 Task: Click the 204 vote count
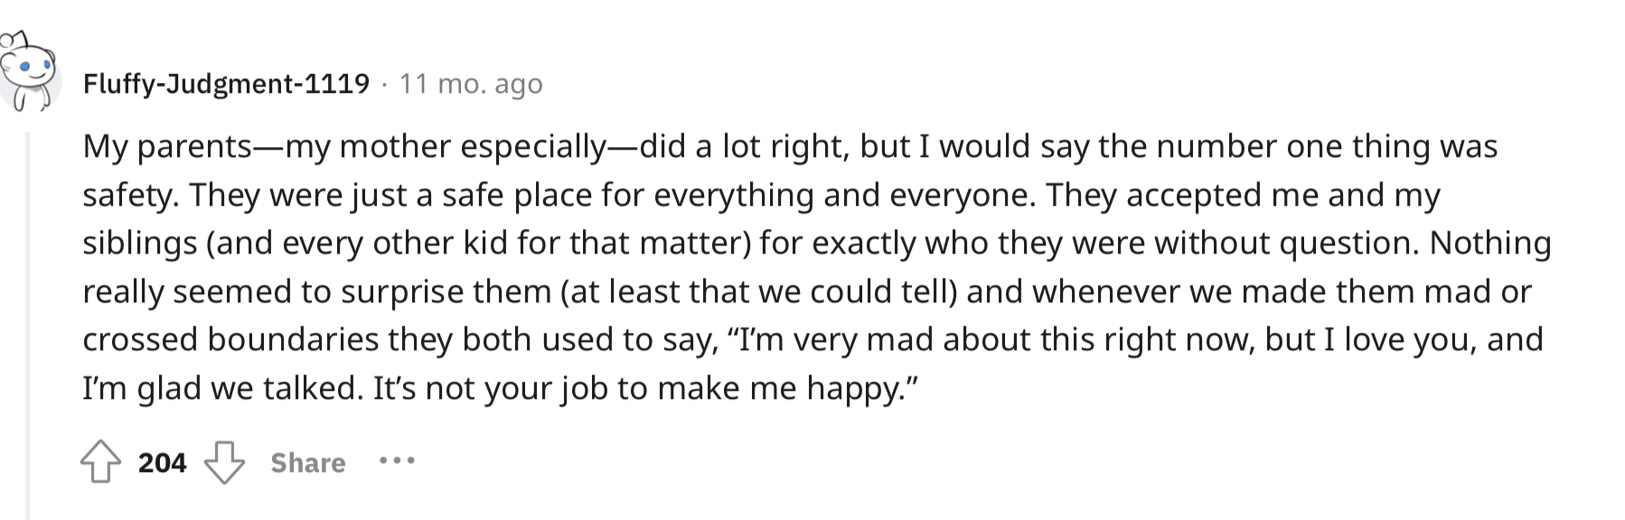[x=163, y=462]
